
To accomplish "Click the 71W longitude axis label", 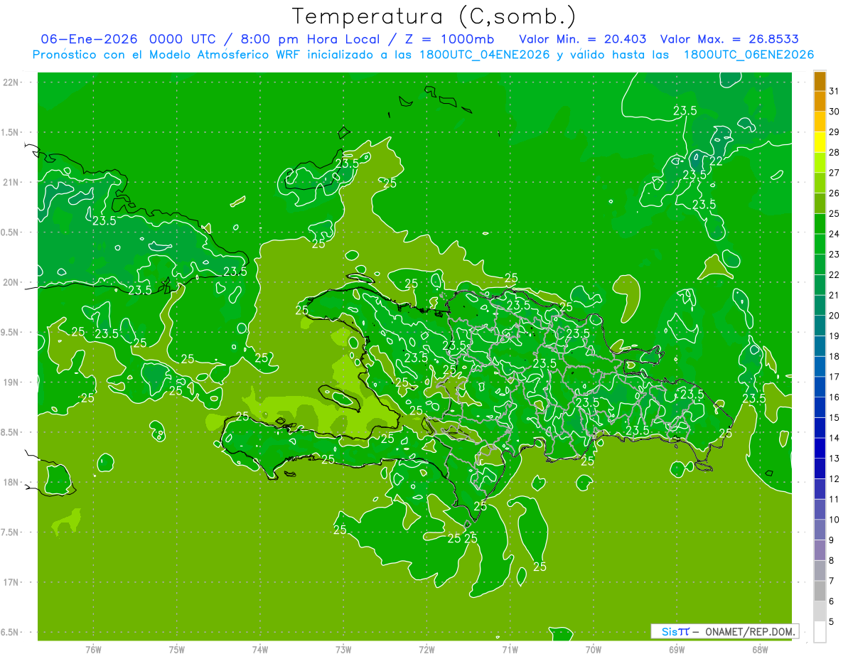I will click(510, 650).
